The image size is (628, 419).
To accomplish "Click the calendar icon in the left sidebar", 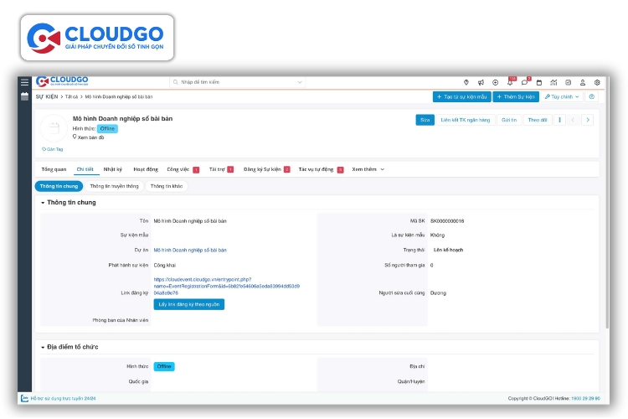I will [x=25, y=96].
